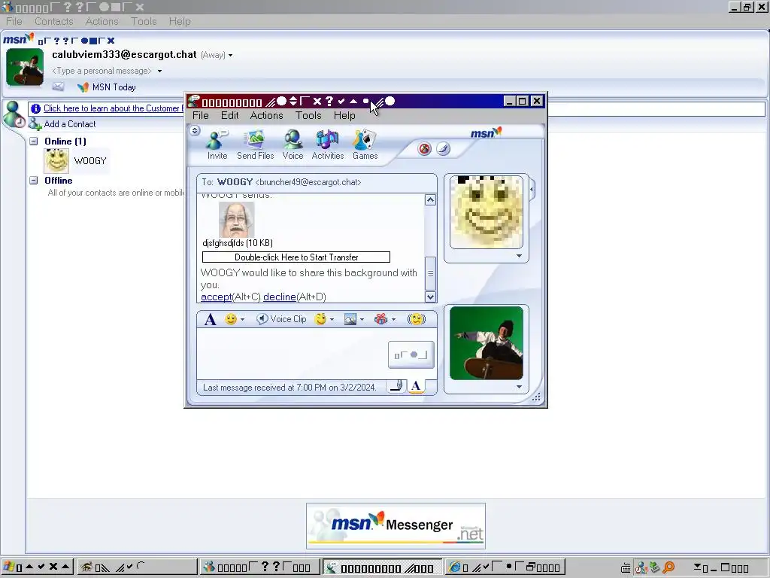Switch to Internet Explorer taskbar button
Viewport: 770px width, 578px height.
tap(506, 567)
